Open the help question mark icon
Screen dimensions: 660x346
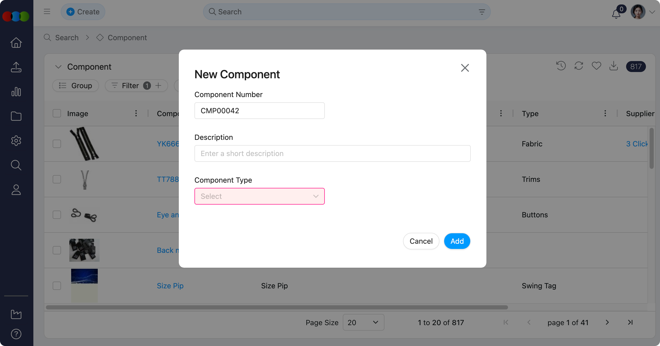[16, 334]
